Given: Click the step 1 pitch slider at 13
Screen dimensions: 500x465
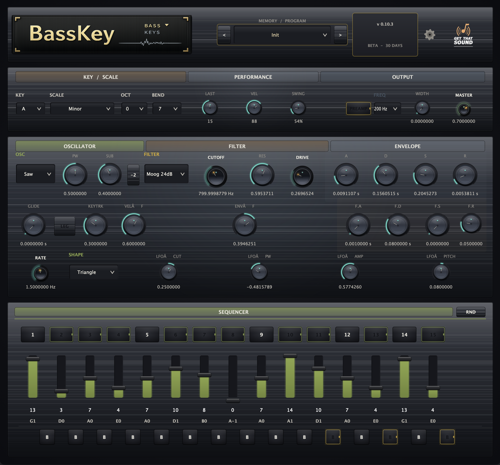Looking at the screenshot, I should 33,377.
